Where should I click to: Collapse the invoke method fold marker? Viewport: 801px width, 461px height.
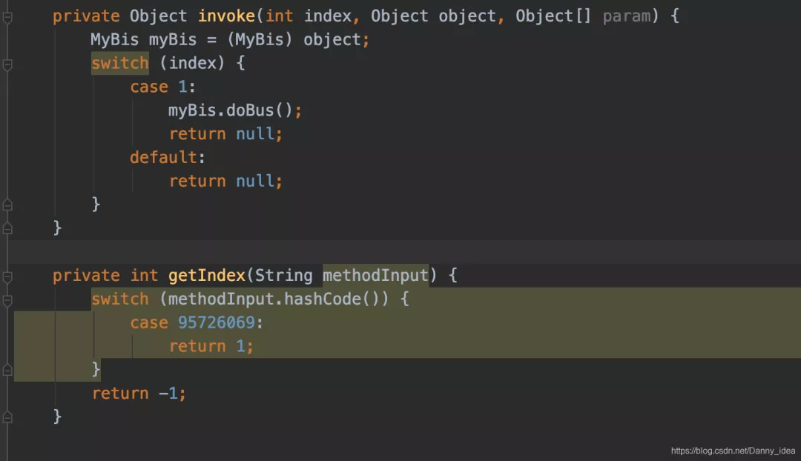[x=7, y=17]
